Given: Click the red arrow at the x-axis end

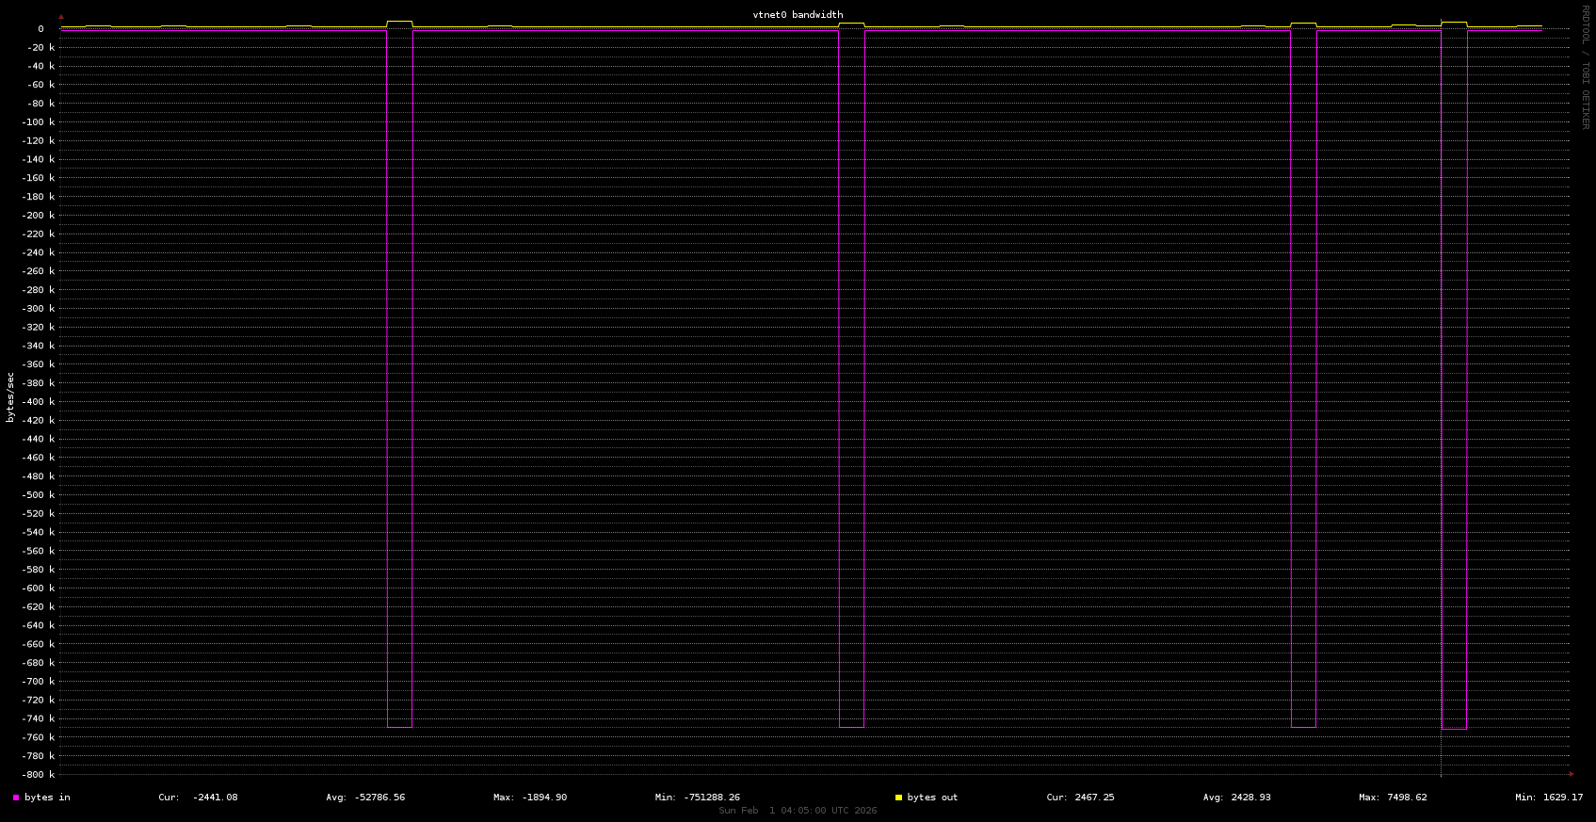Looking at the screenshot, I should click(1571, 774).
